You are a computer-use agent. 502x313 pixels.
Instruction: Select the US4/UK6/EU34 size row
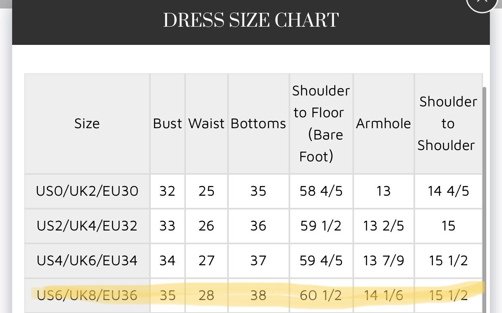[x=253, y=260]
